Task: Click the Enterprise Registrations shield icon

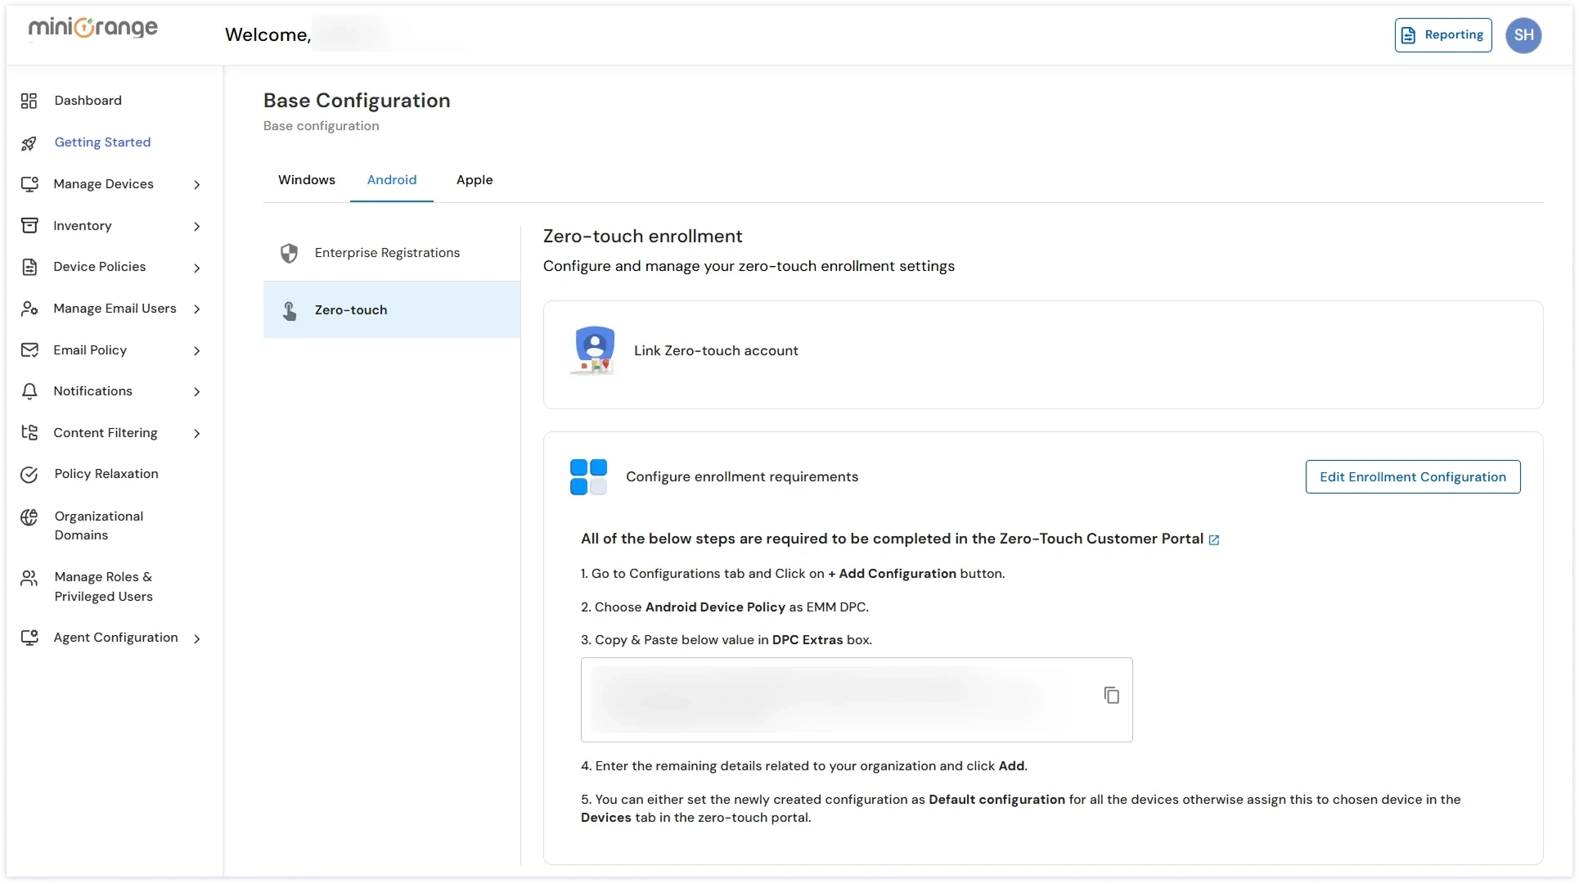Action: coord(289,253)
